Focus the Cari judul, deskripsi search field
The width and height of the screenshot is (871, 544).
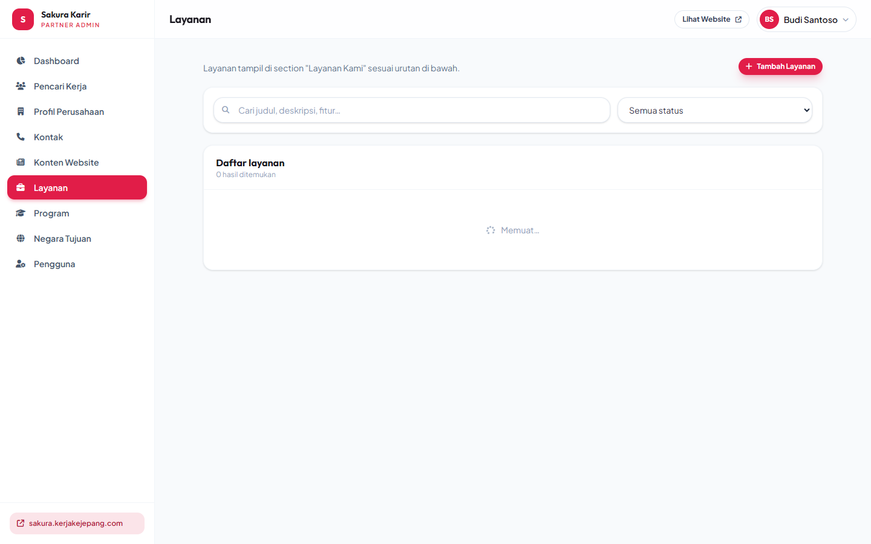coord(412,110)
